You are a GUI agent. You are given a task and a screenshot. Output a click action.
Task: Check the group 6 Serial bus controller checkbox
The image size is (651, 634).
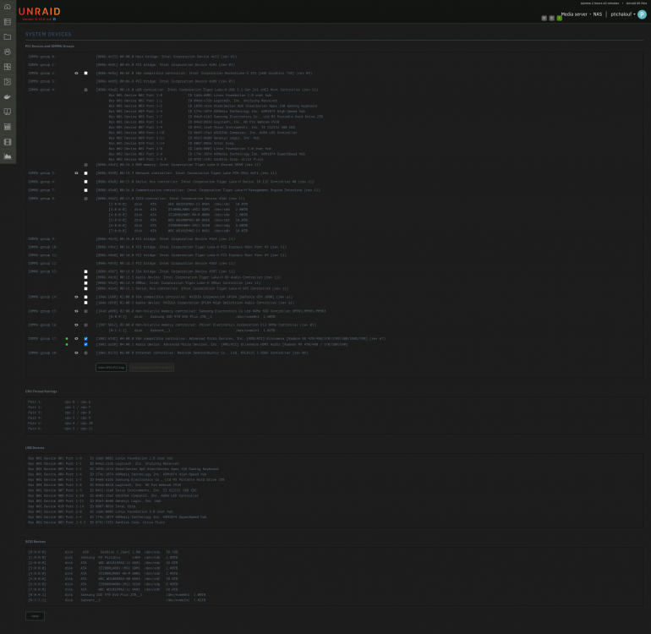pyautogui.click(x=86, y=182)
